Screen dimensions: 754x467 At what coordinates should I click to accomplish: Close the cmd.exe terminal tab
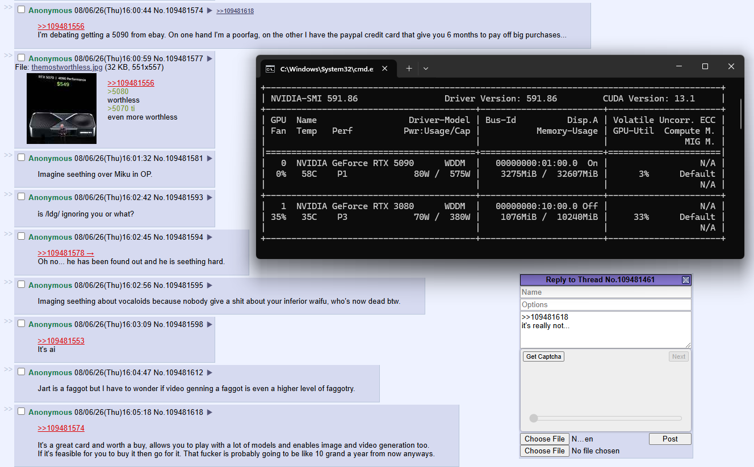click(385, 69)
